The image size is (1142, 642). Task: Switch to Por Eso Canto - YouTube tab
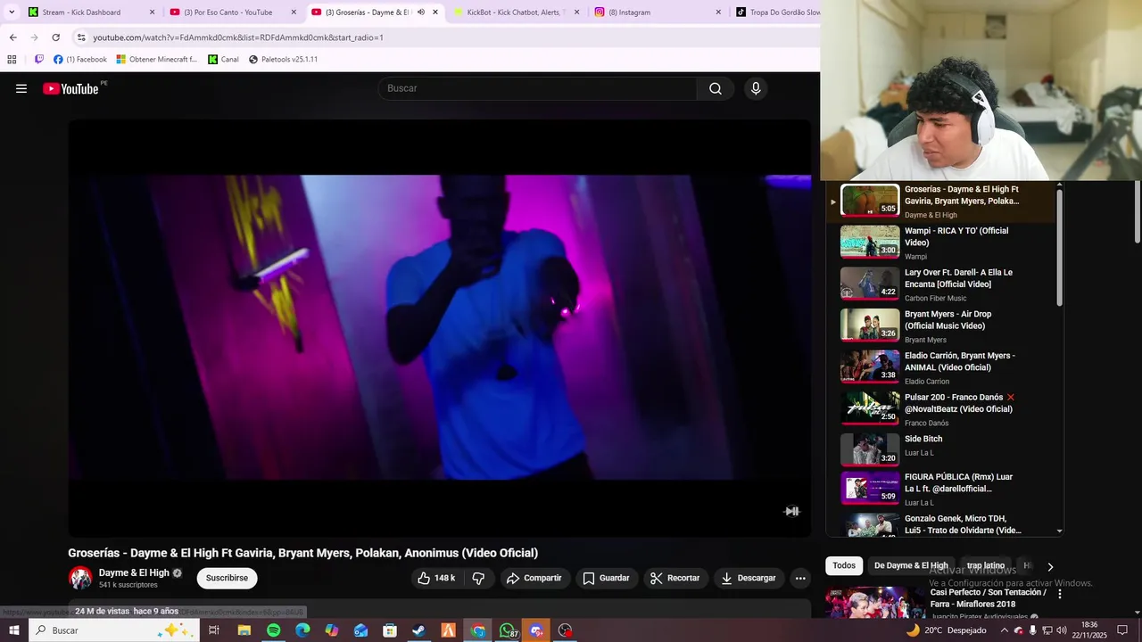[234, 12]
